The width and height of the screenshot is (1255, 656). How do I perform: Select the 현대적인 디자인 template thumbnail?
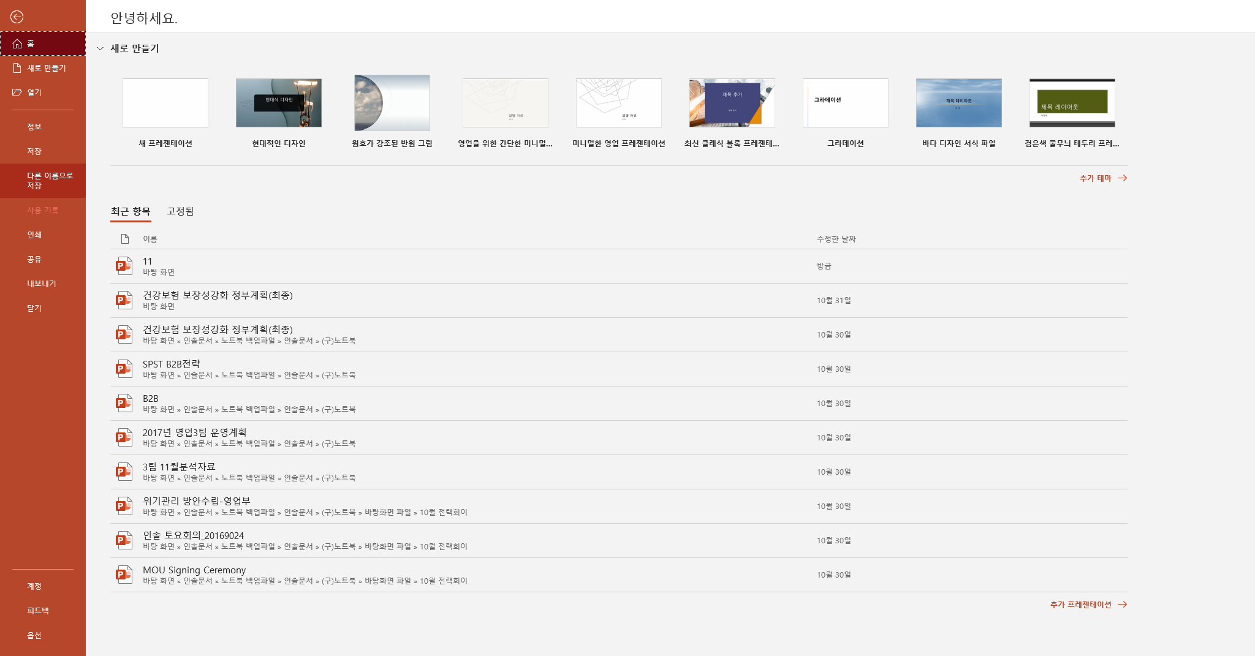click(x=279, y=103)
